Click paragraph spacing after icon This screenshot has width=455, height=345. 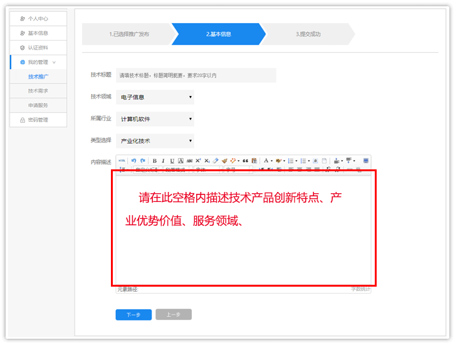[349, 161]
